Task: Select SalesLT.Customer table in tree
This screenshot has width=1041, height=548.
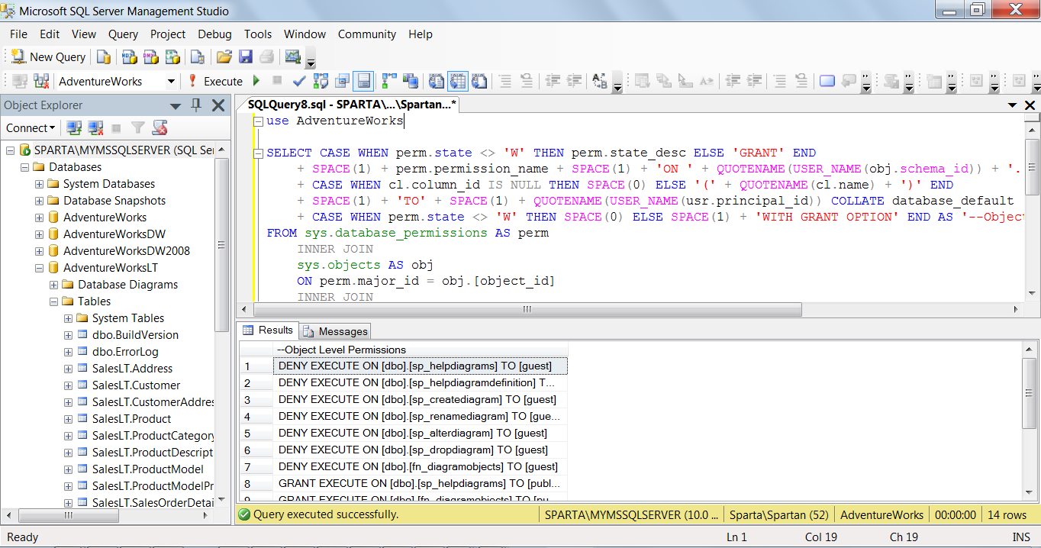Action: pos(136,385)
